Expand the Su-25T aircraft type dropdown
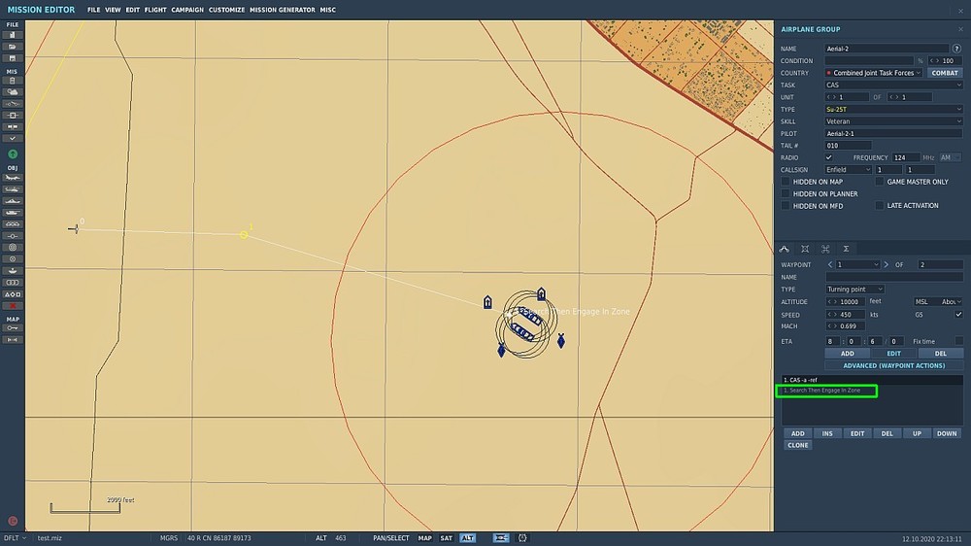 click(893, 109)
